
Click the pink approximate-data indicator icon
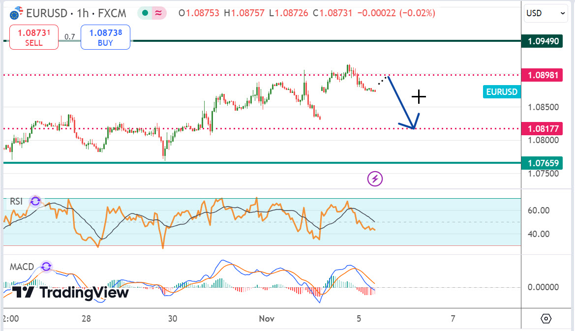(159, 13)
